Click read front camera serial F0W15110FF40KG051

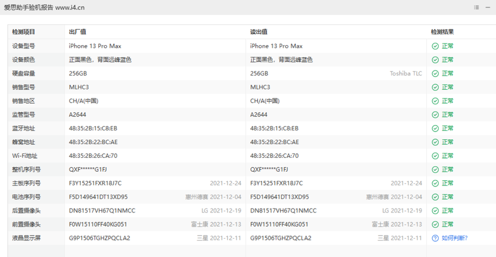tap(279, 225)
